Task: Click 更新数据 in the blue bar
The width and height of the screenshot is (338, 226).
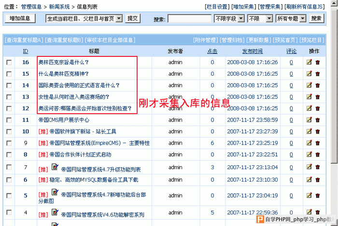Action: (259, 40)
